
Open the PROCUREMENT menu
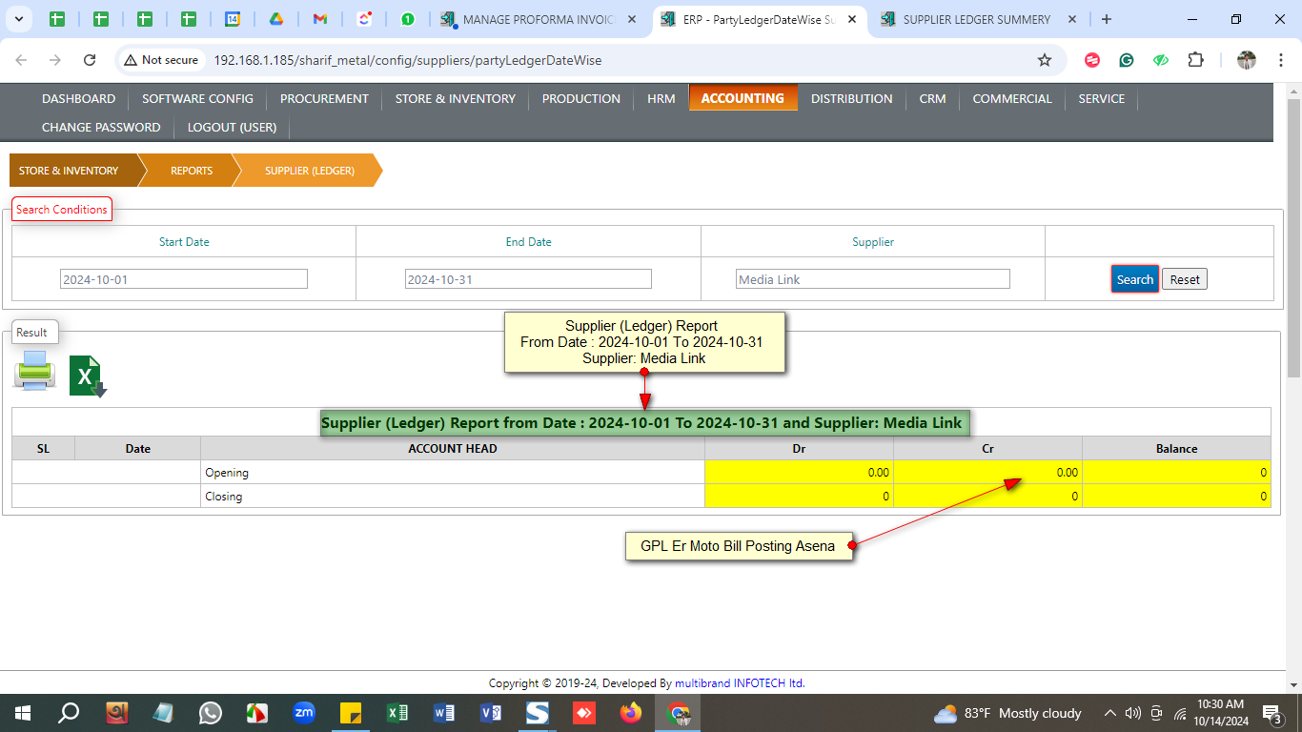pos(324,98)
